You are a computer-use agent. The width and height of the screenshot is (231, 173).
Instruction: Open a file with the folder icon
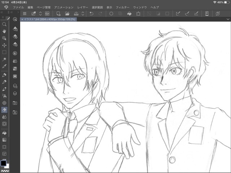(x=67, y=14)
